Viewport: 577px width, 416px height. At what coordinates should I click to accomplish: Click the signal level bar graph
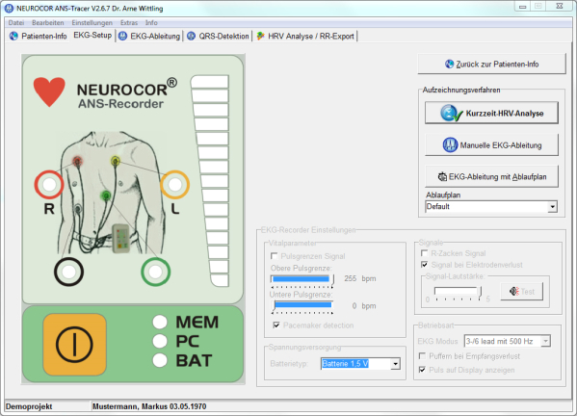point(210,181)
